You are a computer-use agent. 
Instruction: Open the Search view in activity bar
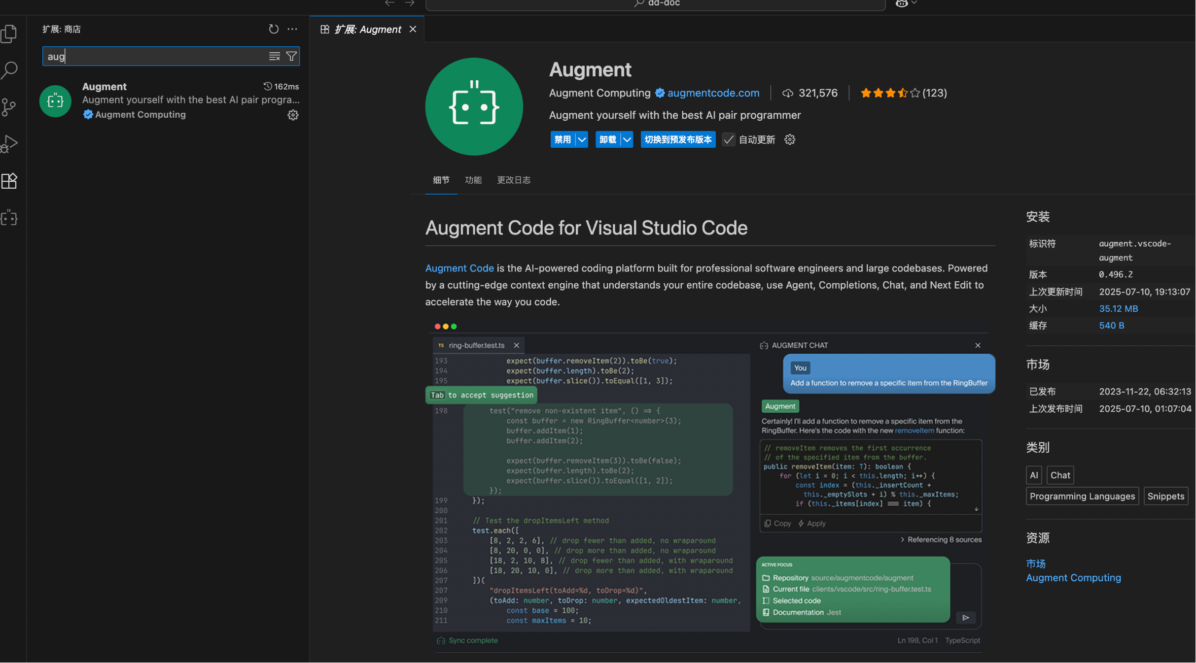point(9,70)
